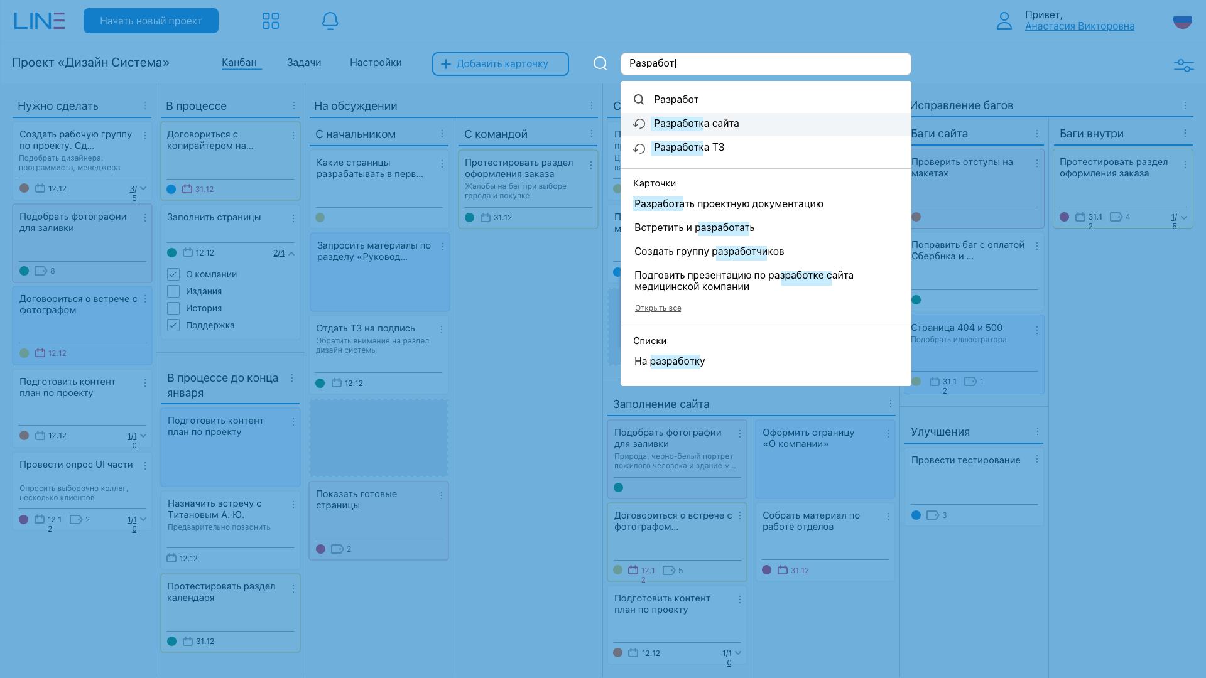Select recent search «Разработка ТЗ»
1206x678 pixels.
(x=688, y=148)
